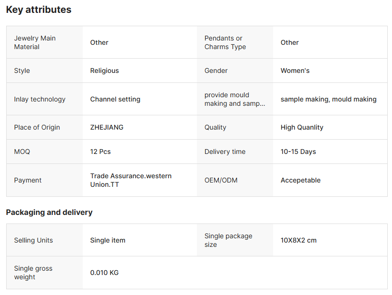Click the Packaging and delivery heading

[x=49, y=212]
